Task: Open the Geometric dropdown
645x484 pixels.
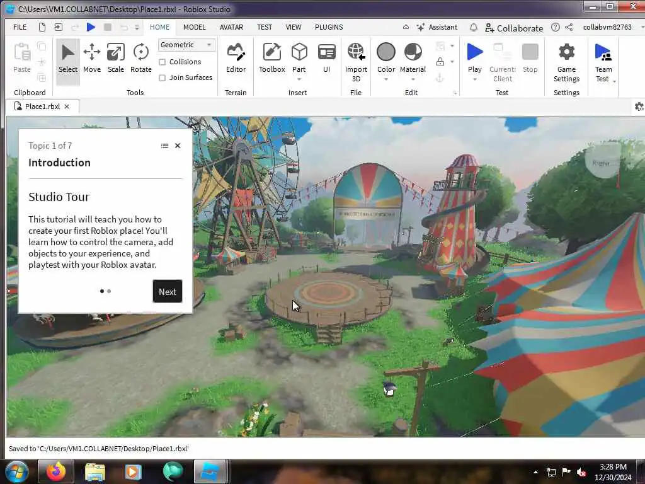Action: (186, 45)
